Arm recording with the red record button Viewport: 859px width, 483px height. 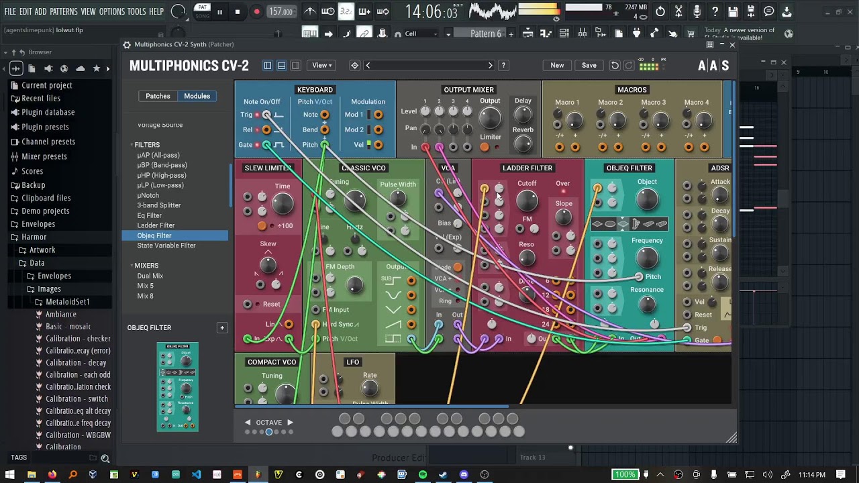[x=256, y=11]
